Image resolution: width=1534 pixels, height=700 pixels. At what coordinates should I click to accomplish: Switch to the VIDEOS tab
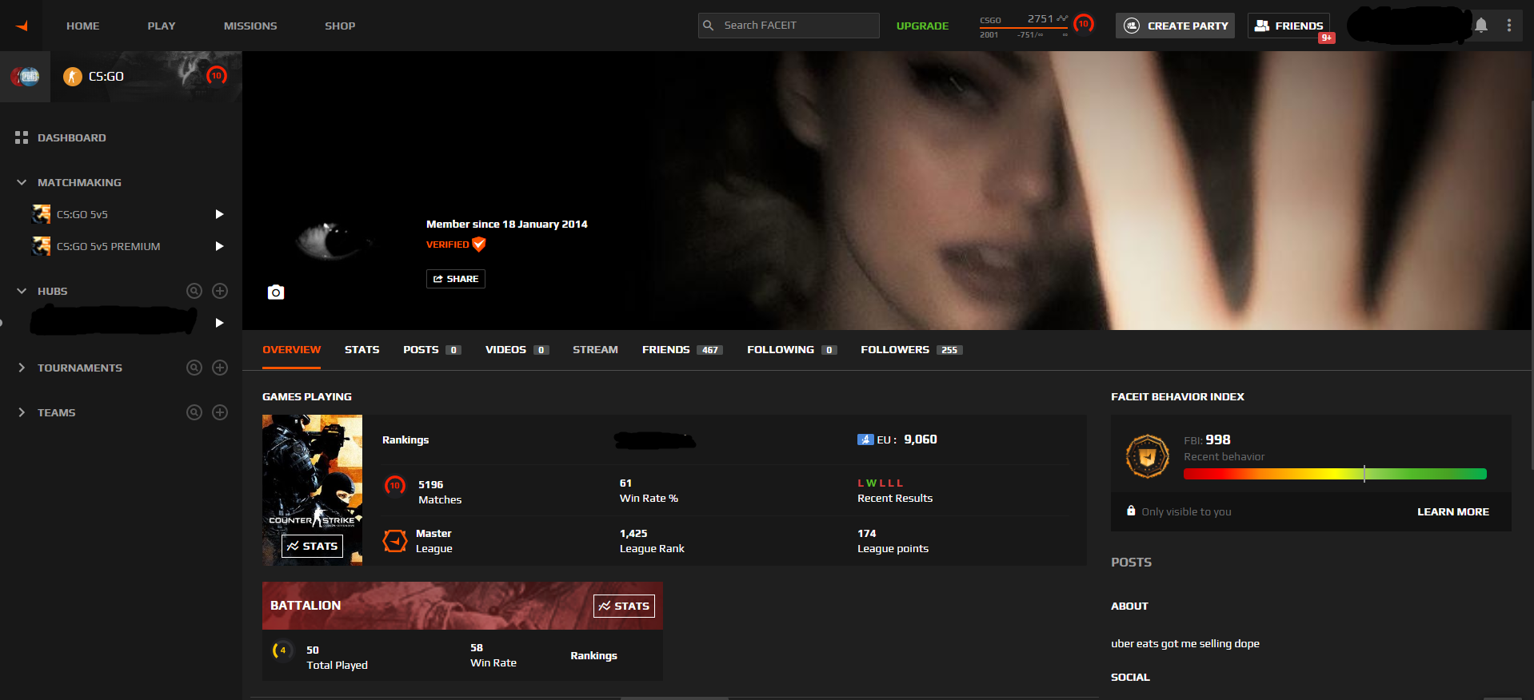pyautogui.click(x=517, y=350)
